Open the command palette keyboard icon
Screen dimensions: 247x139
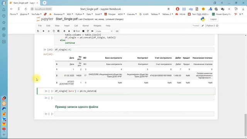[117, 31]
